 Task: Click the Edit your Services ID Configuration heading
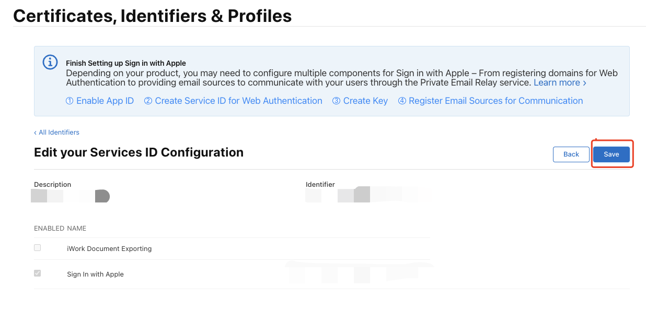click(x=139, y=152)
